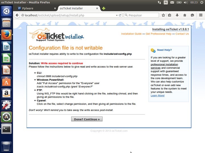Focus the URL address bar
Image resolution: width=205 pixels, height=153 pixels.
coord(70,15)
